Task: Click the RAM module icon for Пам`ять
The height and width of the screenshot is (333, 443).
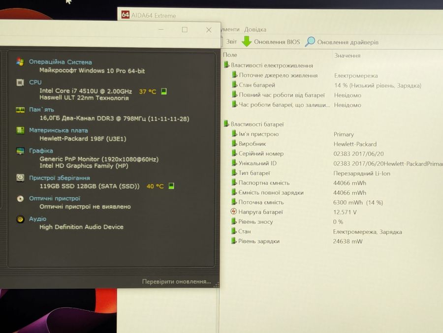Action: [20, 110]
